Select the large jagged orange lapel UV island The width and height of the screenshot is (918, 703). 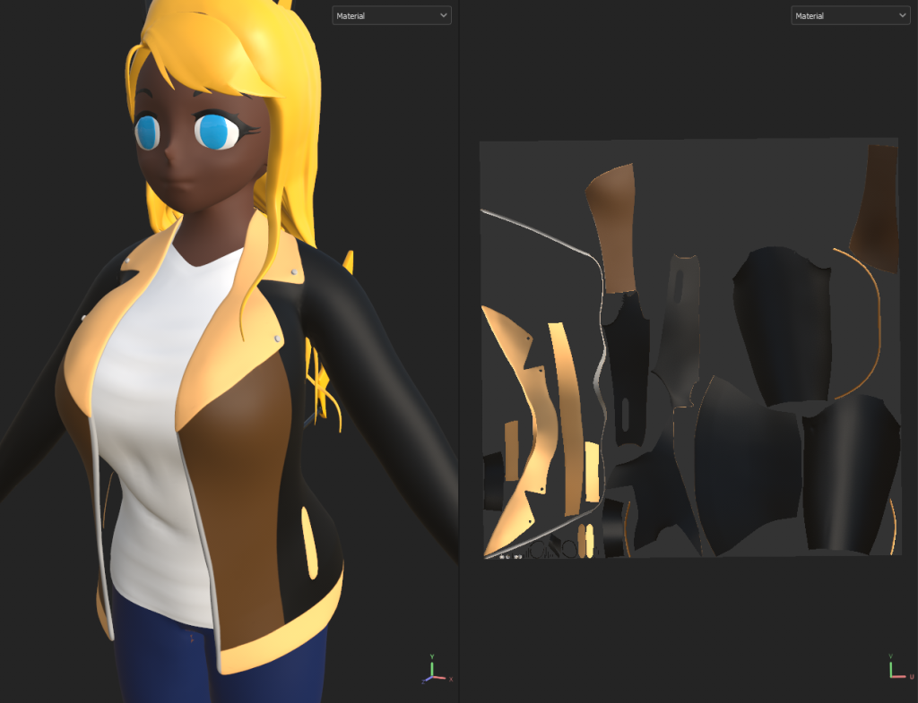point(513,430)
